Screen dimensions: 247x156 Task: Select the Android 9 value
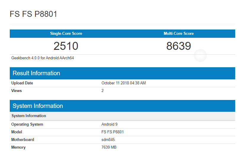point(109,124)
